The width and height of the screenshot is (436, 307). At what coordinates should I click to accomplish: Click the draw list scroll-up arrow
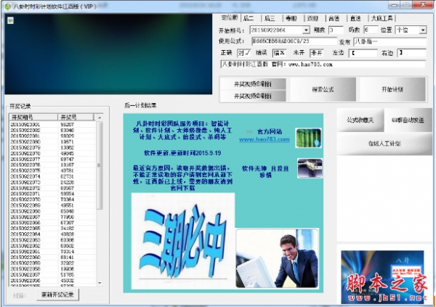tap(100, 118)
